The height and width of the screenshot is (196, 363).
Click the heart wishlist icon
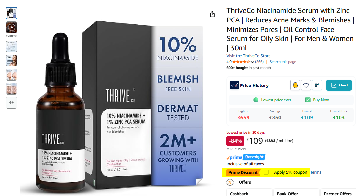coord(306,85)
